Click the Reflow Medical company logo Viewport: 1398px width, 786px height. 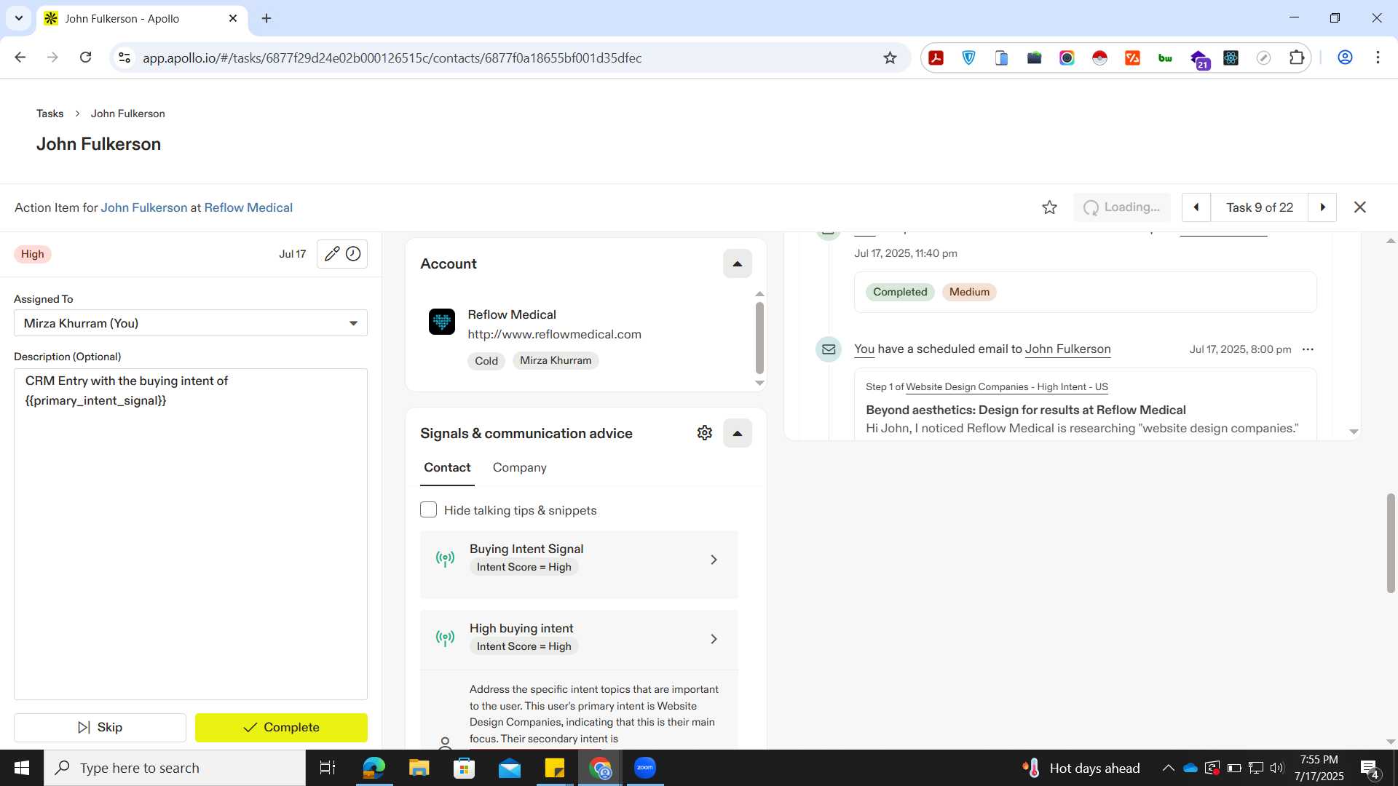point(442,322)
